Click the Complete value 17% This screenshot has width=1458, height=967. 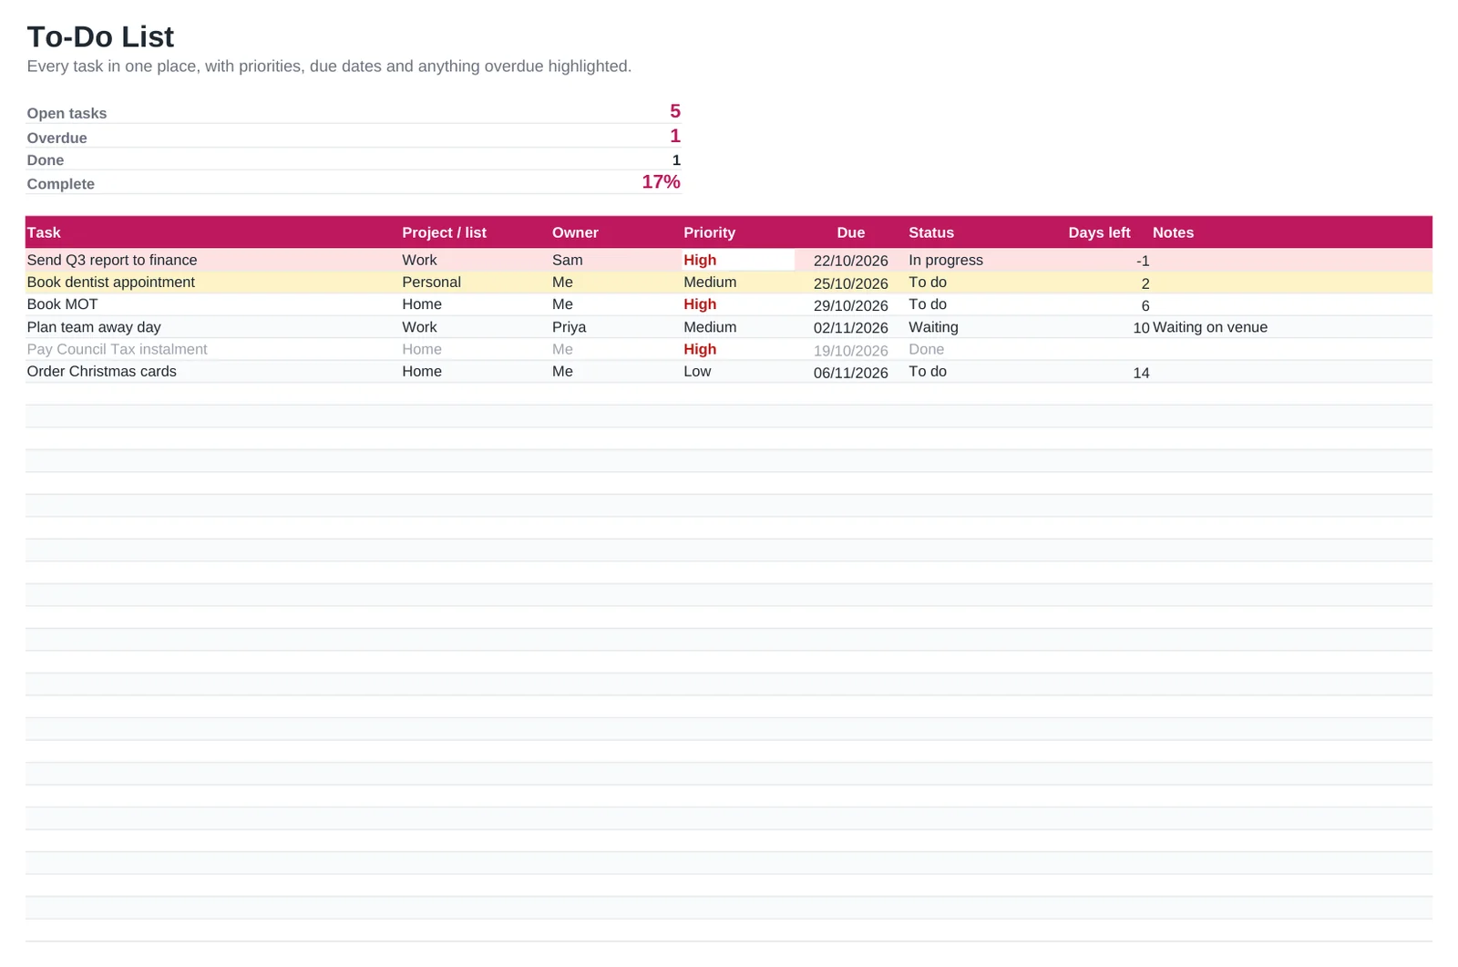tap(661, 181)
